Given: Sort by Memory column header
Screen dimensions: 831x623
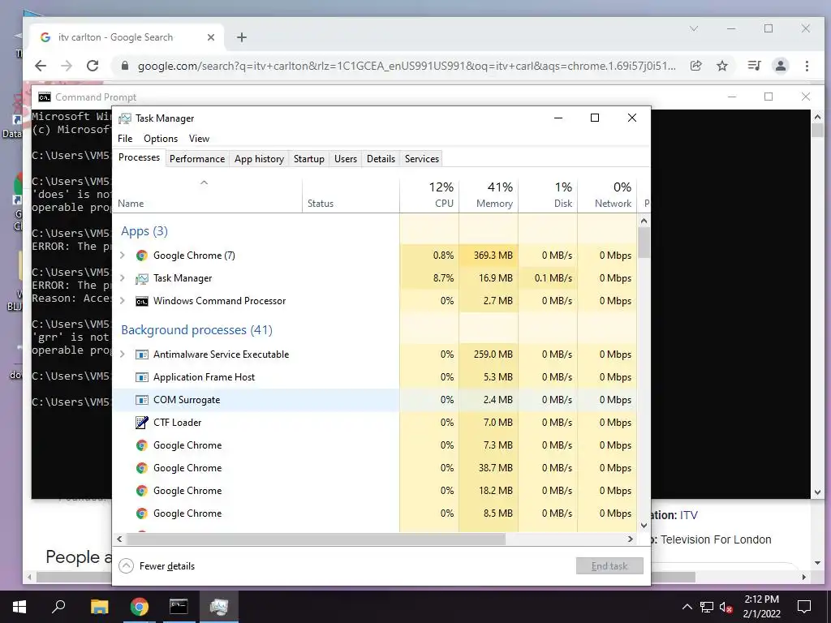Looking at the screenshot, I should pyautogui.click(x=489, y=195).
